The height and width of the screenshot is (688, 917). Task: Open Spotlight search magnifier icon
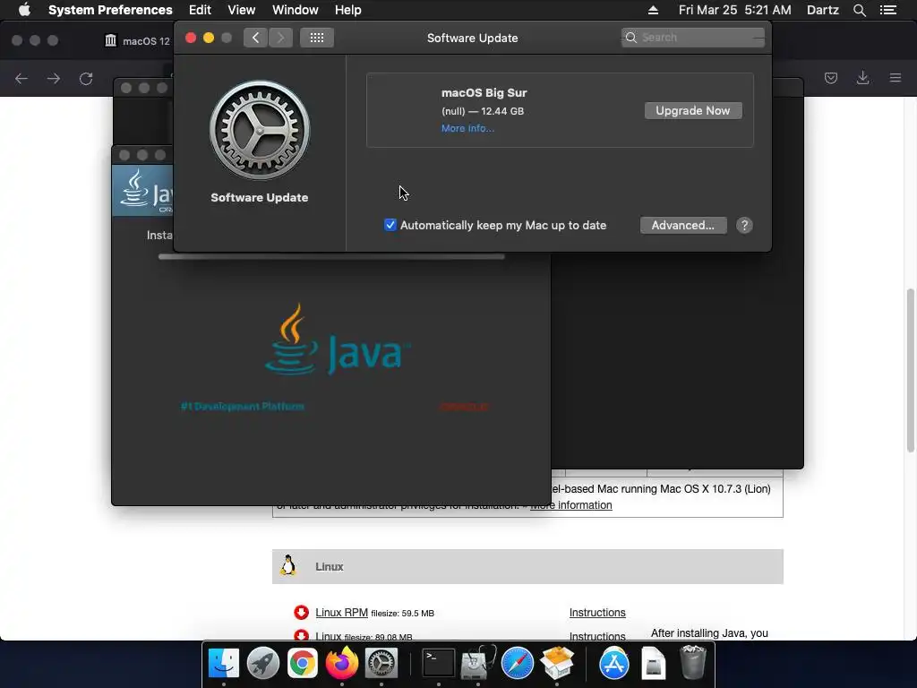point(859,10)
